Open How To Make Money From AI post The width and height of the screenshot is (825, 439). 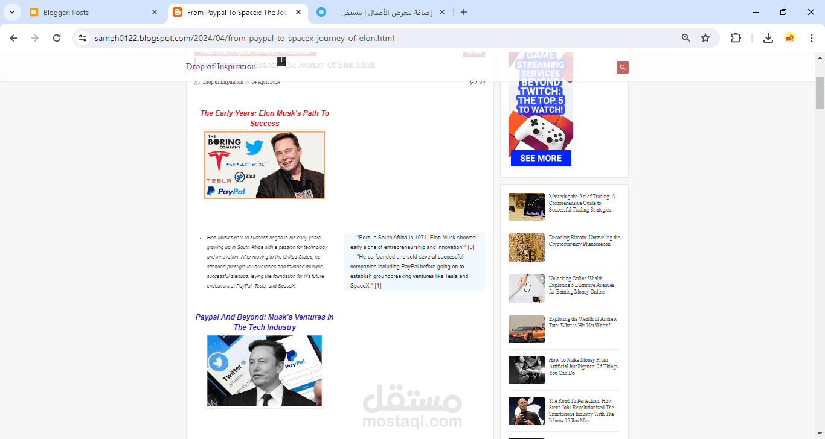583,367
